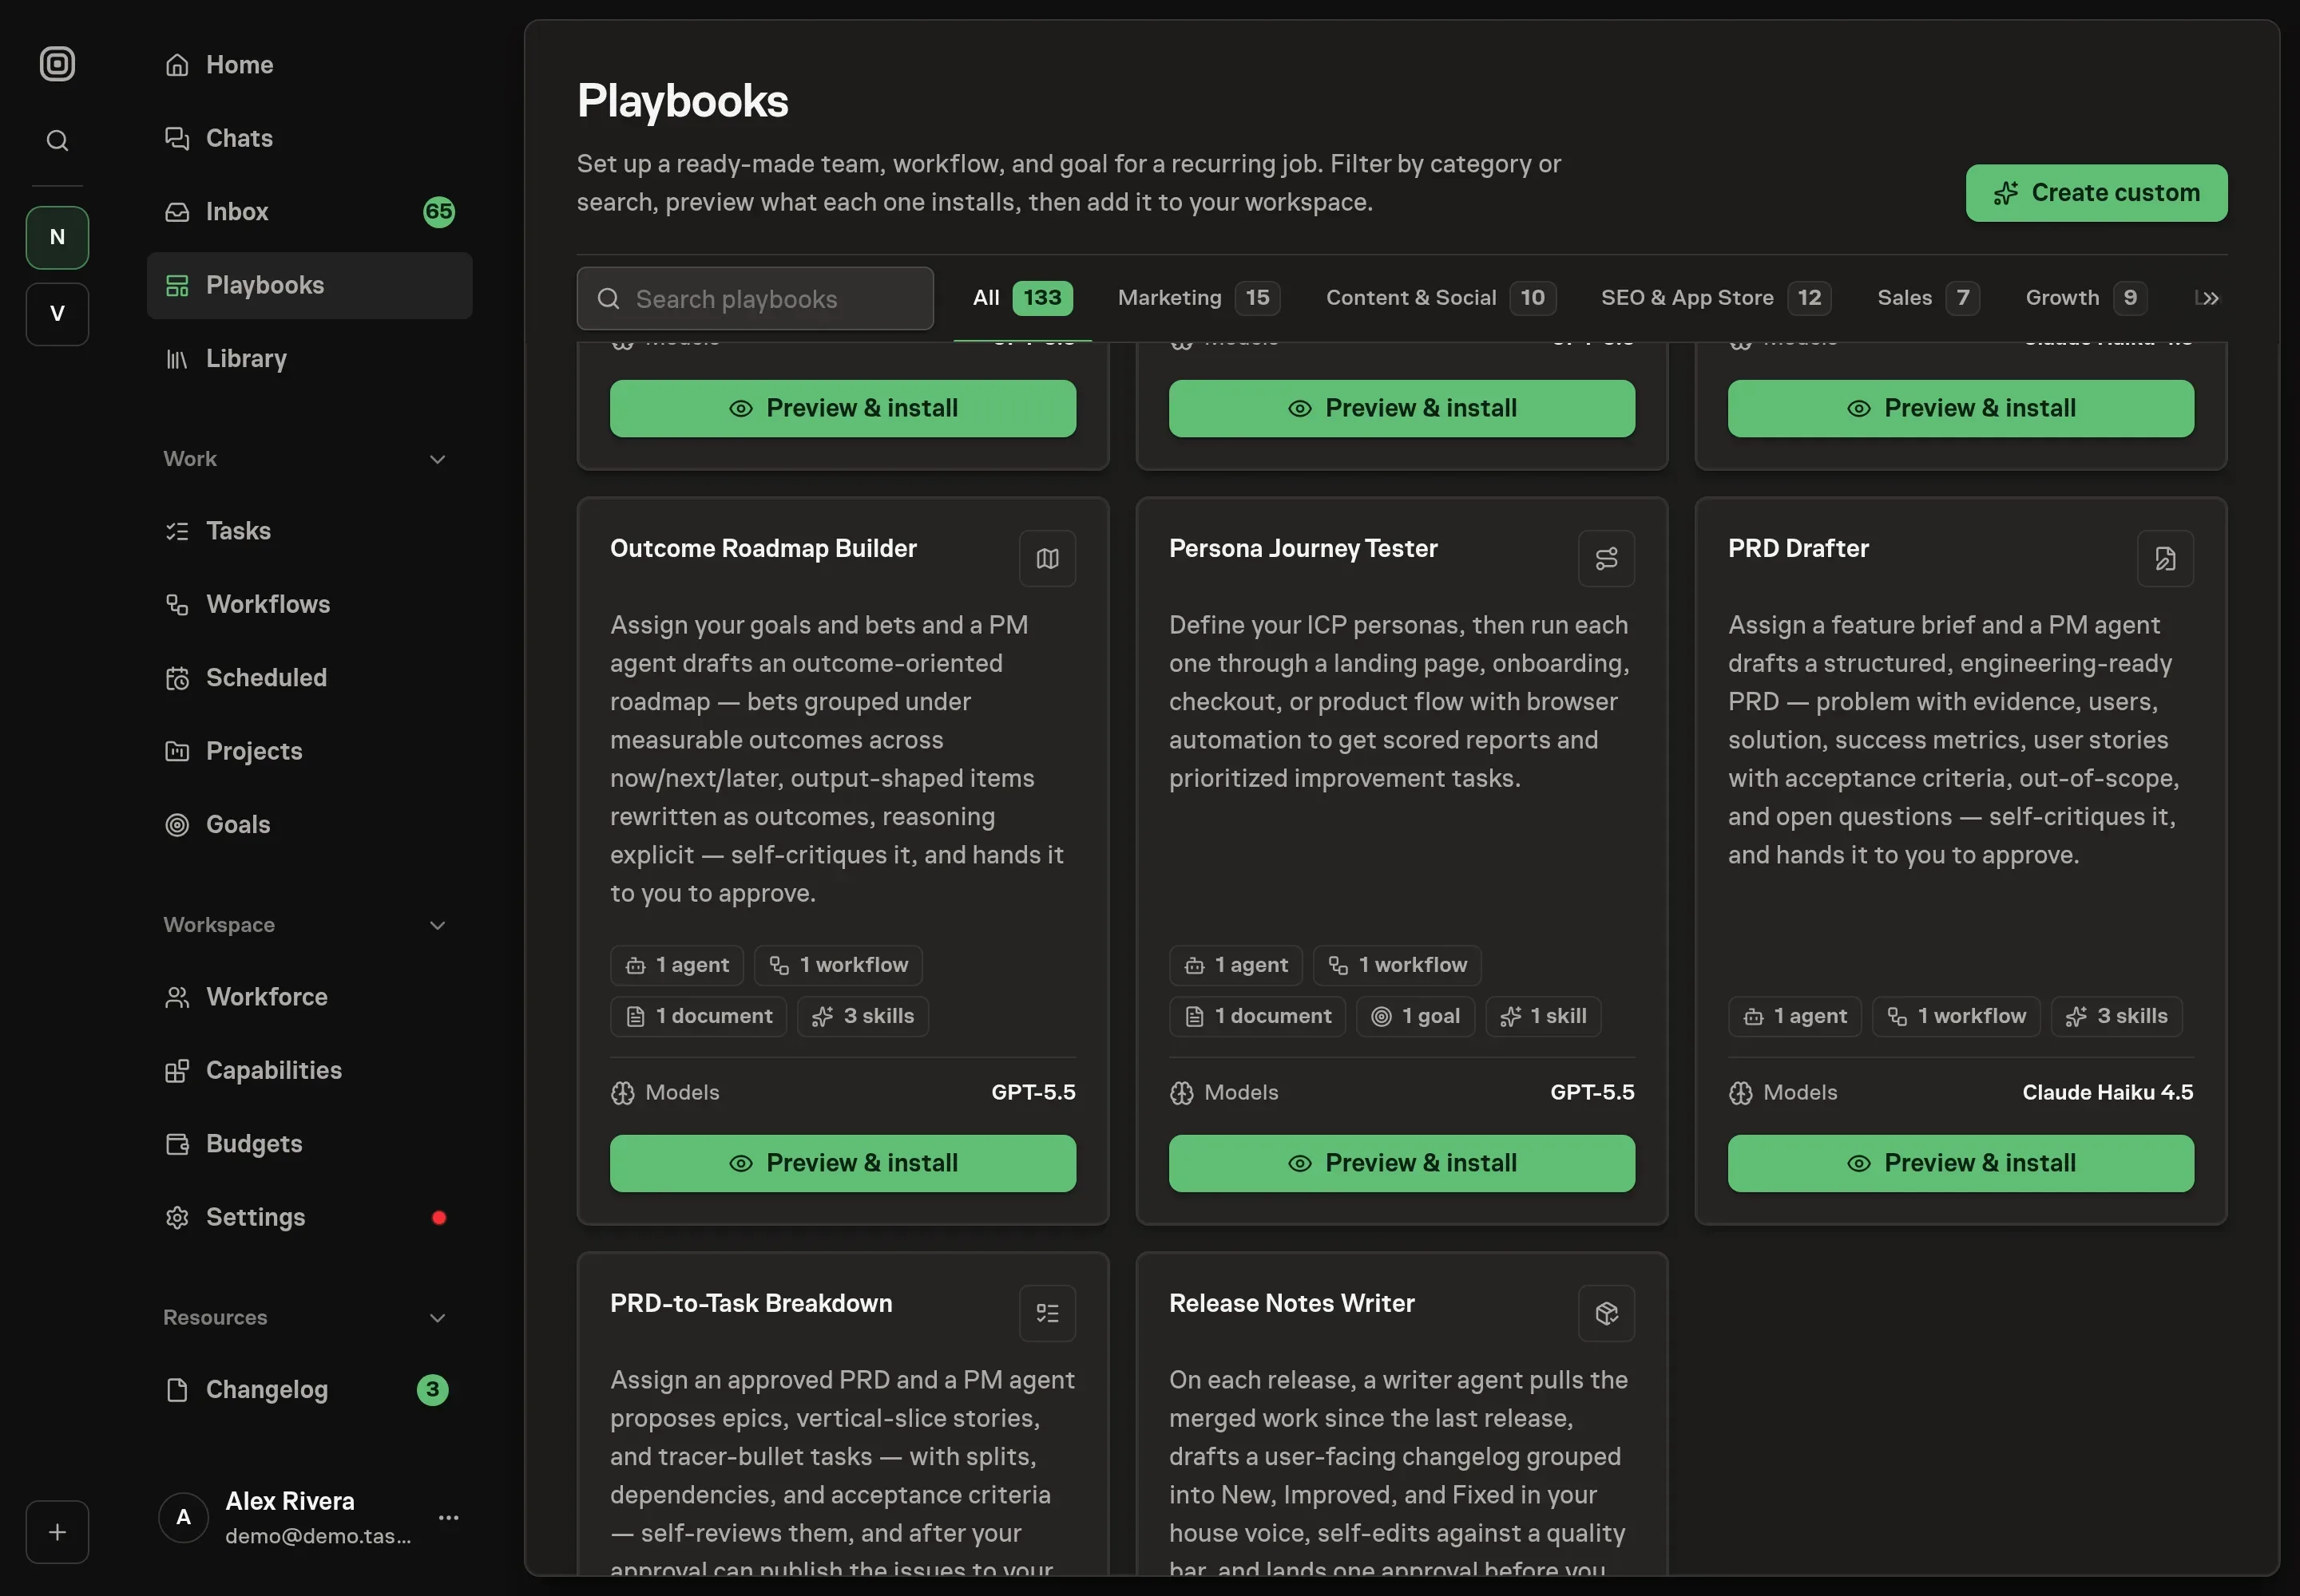Select the Growth 9 tab

point(2086,298)
